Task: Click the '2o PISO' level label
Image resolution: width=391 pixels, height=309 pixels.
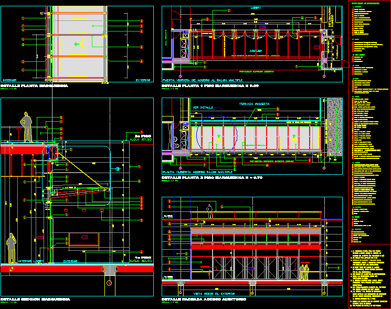Action: (143, 136)
